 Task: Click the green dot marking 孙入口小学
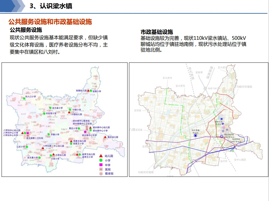24,98
